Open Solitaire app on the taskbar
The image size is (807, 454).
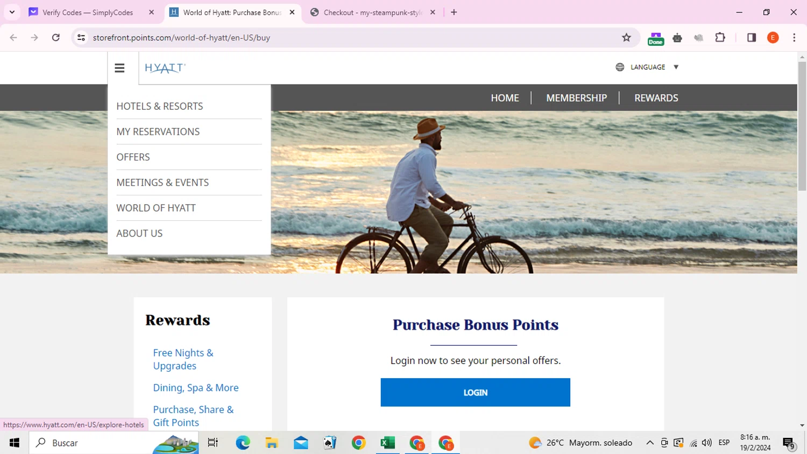coord(330,443)
